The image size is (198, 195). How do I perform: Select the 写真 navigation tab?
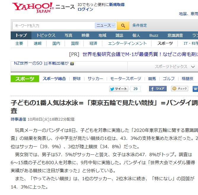(x=68, y=35)
